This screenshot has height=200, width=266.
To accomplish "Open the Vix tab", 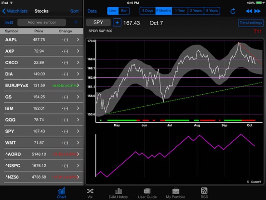I will coord(90,193).
